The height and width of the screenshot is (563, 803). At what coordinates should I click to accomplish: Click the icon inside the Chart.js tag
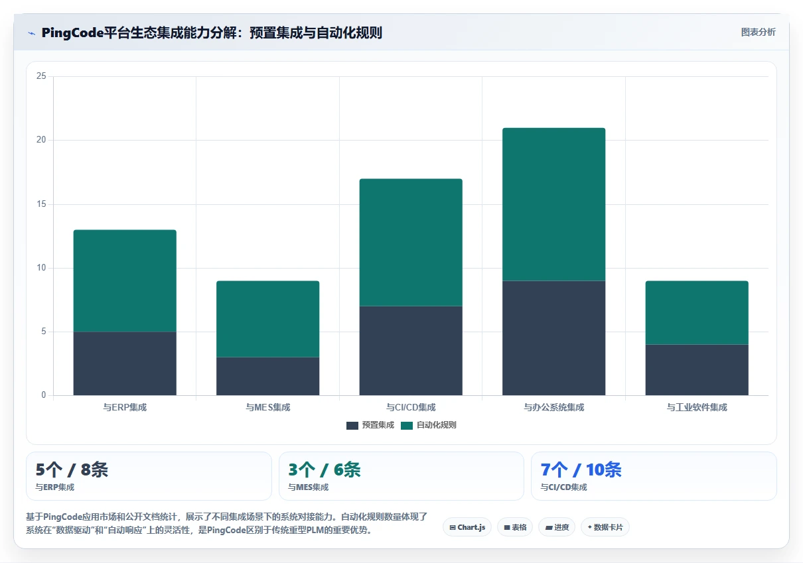453,527
